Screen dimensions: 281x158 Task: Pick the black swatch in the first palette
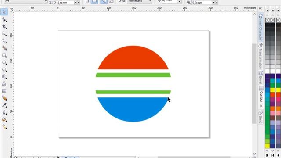coord(267,25)
